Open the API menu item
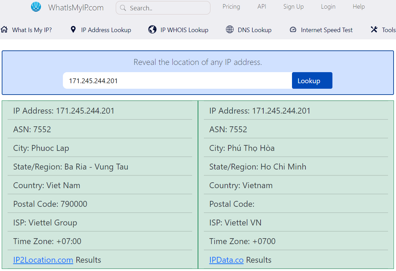Image resolution: width=396 pixels, height=271 pixels. (262, 7)
